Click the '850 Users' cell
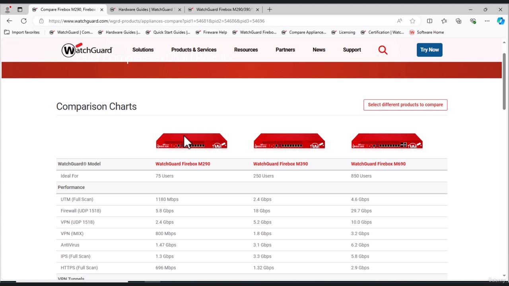509x286 pixels. [x=361, y=176]
